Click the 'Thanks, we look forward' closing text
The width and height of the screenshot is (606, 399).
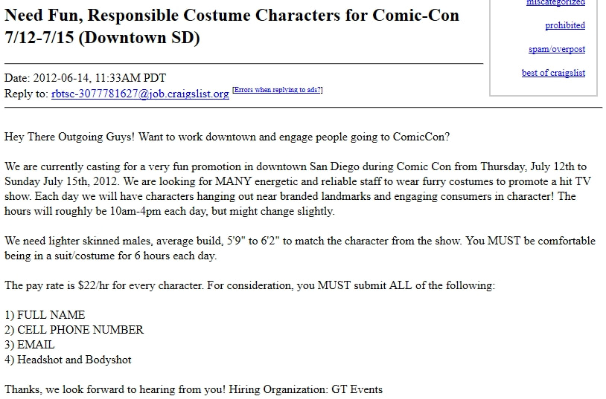point(115,389)
